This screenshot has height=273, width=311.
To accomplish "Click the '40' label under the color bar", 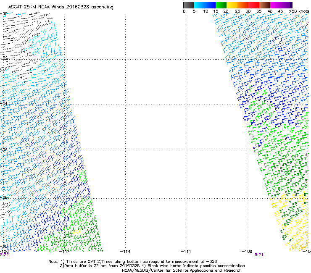I will click(270, 11).
